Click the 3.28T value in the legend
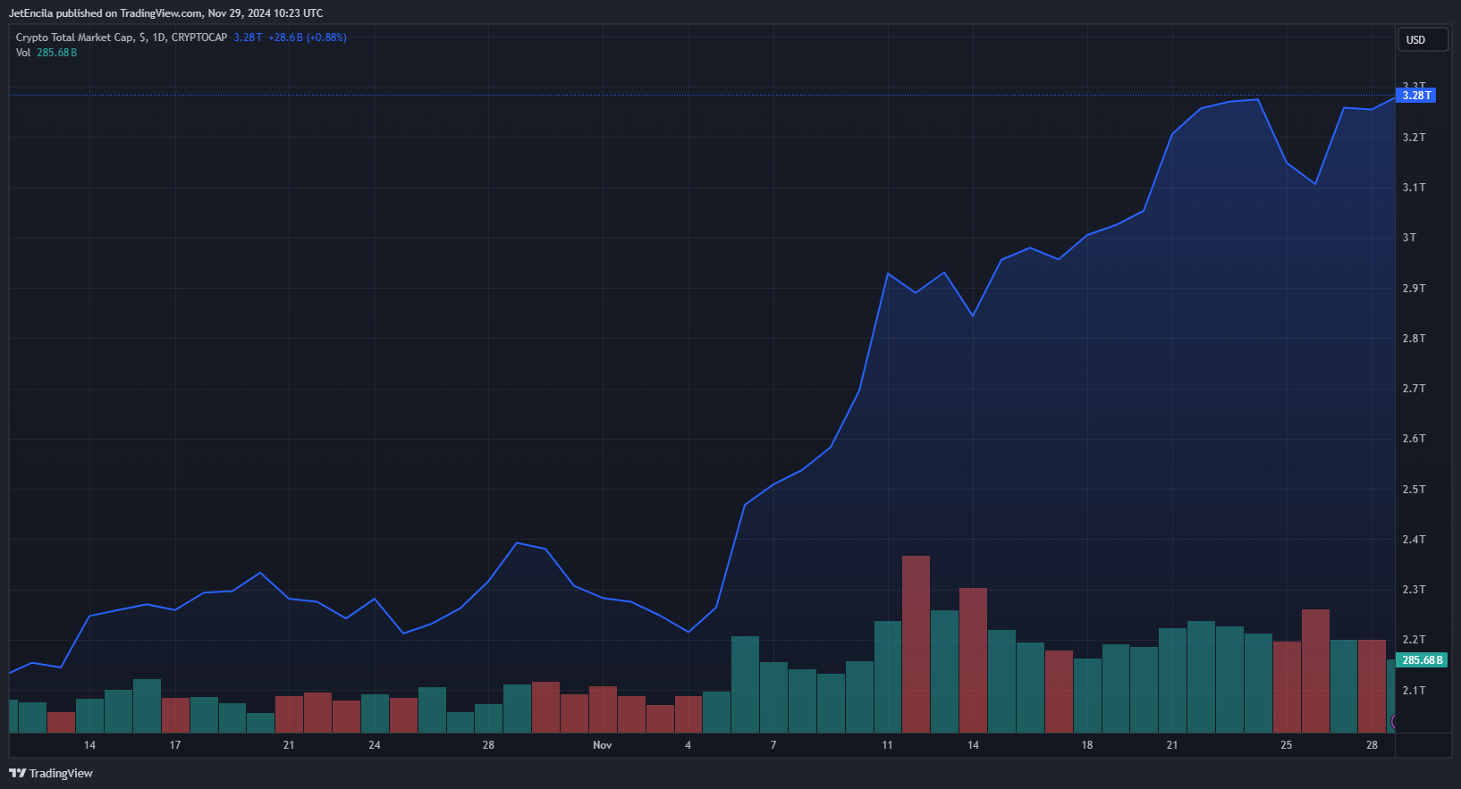 click(248, 38)
